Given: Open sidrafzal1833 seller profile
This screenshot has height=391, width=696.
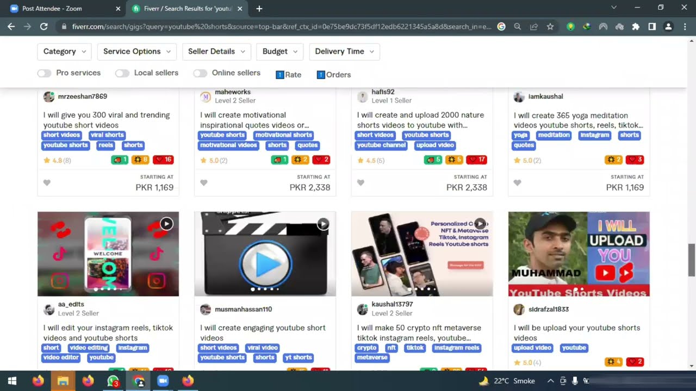Looking at the screenshot, I should (x=548, y=309).
